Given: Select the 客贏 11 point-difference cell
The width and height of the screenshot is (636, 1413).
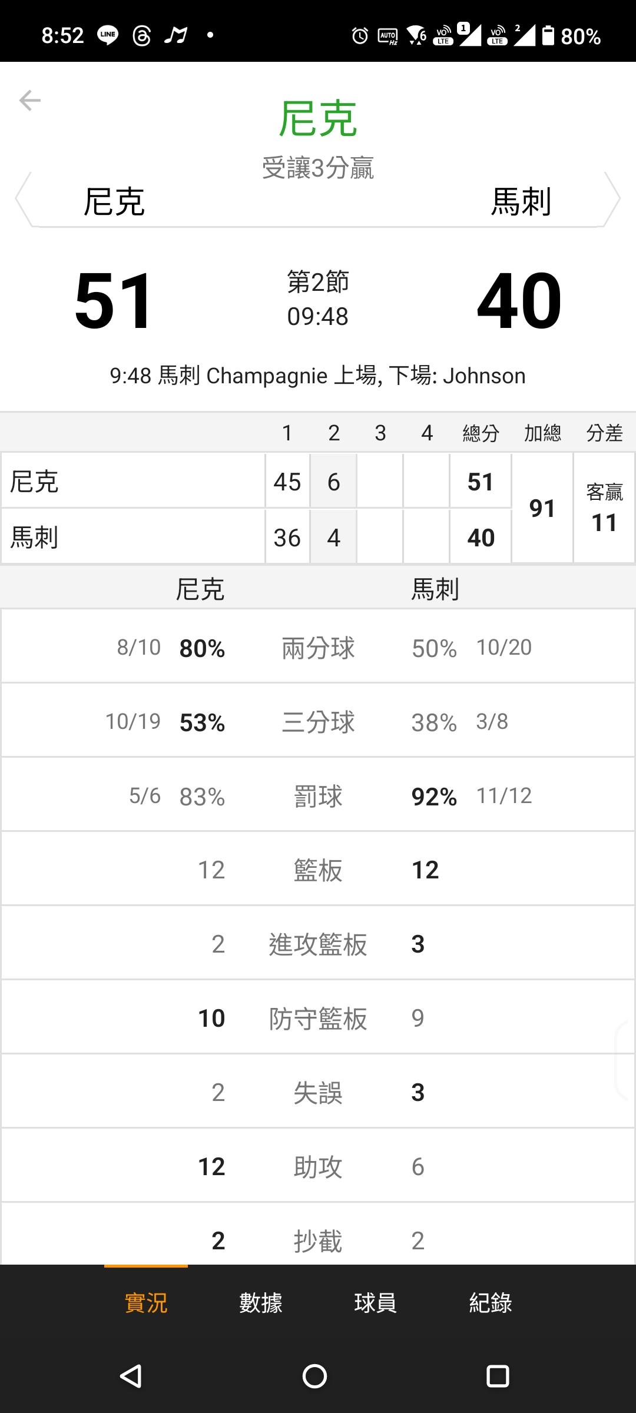Looking at the screenshot, I should tap(604, 508).
